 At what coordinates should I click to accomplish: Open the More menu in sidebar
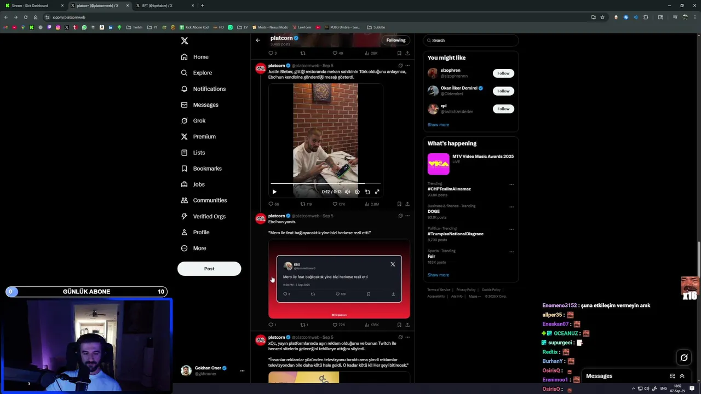(x=193, y=248)
